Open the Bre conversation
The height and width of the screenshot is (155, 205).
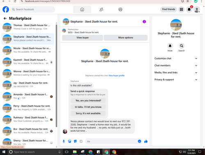coord(27,131)
